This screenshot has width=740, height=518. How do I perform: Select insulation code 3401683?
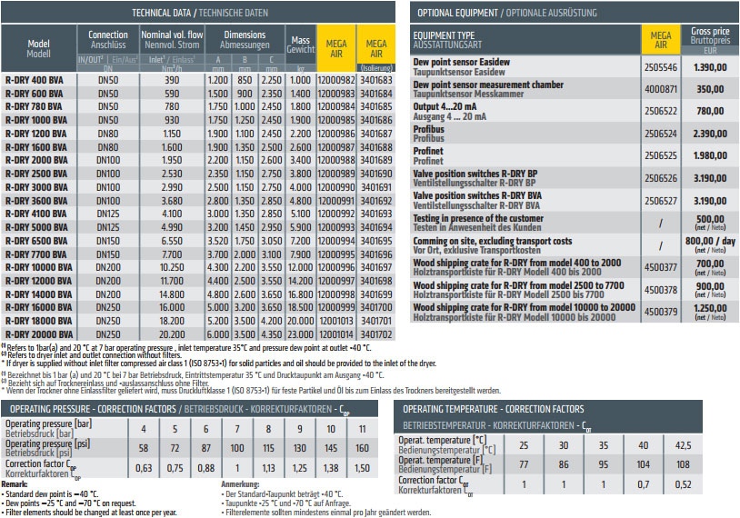(x=376, y=80)
